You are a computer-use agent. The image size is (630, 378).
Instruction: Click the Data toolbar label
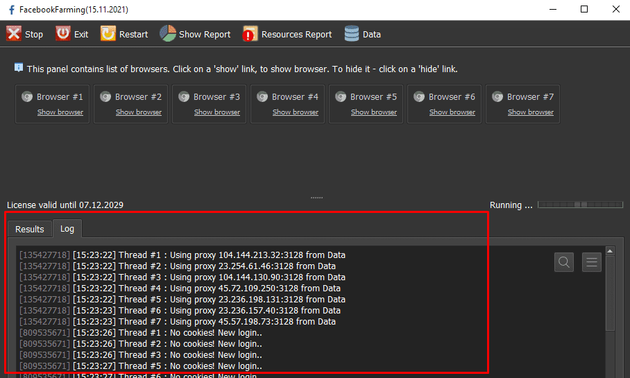(x=372, y=35)
